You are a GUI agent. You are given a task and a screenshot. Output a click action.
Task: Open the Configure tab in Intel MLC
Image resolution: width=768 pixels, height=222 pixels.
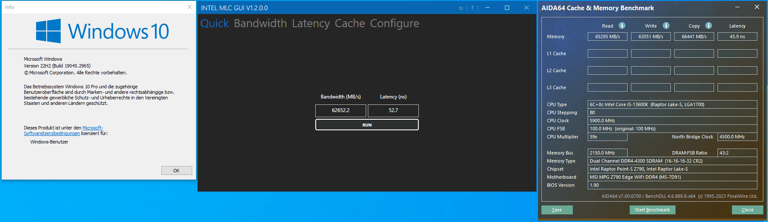pyautogui.click(x=394, y=23)
